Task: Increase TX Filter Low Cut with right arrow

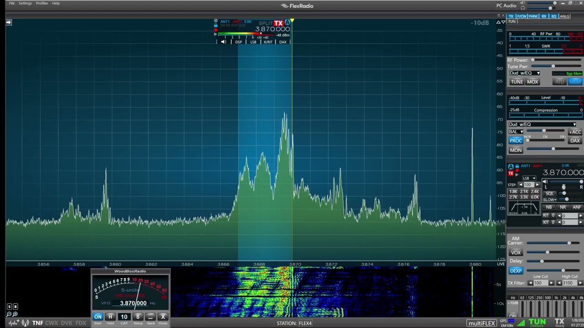Action: [551, 283]
